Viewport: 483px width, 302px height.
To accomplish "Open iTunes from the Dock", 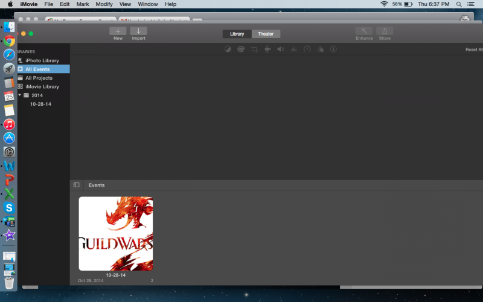I will click(9, 124).
